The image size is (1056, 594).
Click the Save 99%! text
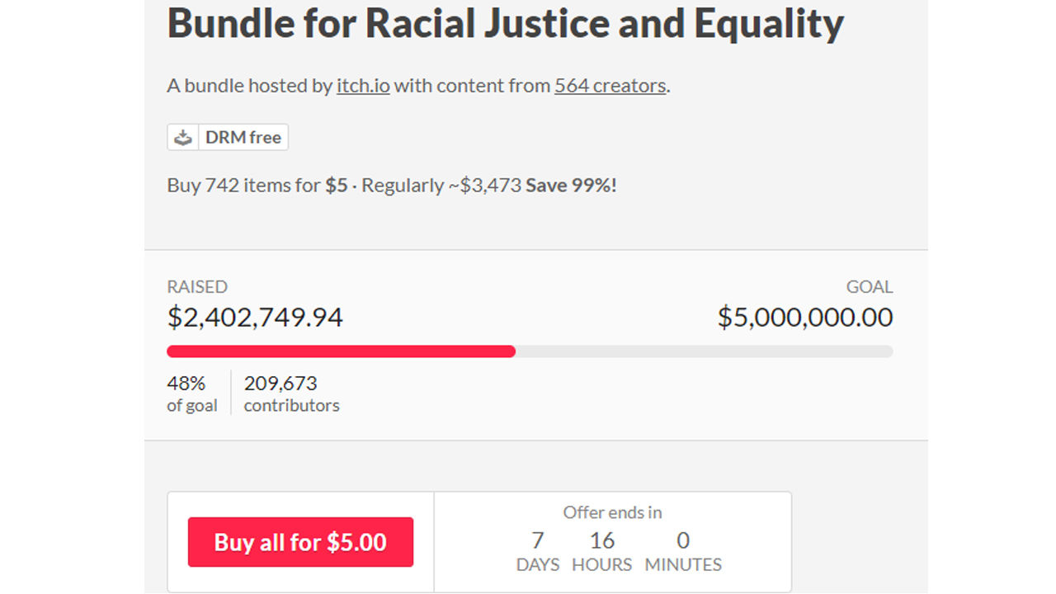click(571, 185)
